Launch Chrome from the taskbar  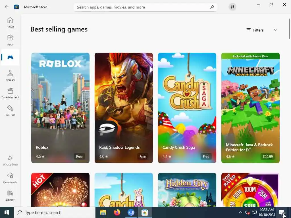tap(131, 212)
